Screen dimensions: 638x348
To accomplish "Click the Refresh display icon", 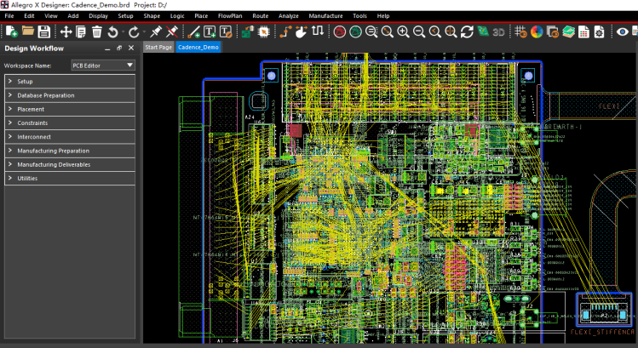I will pos(467,31).
